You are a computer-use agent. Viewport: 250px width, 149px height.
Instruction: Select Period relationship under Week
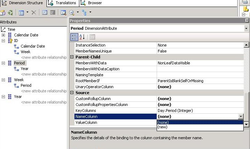(26, 85)
